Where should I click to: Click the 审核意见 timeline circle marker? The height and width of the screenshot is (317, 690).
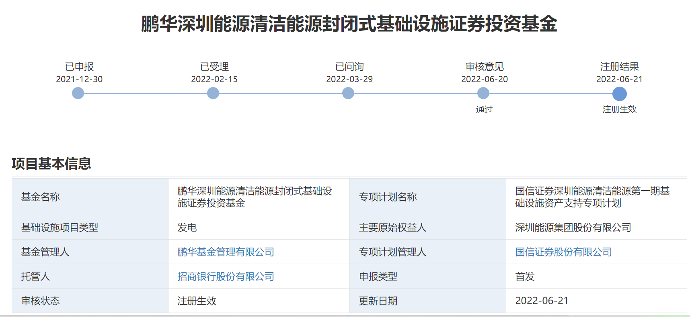483,93
